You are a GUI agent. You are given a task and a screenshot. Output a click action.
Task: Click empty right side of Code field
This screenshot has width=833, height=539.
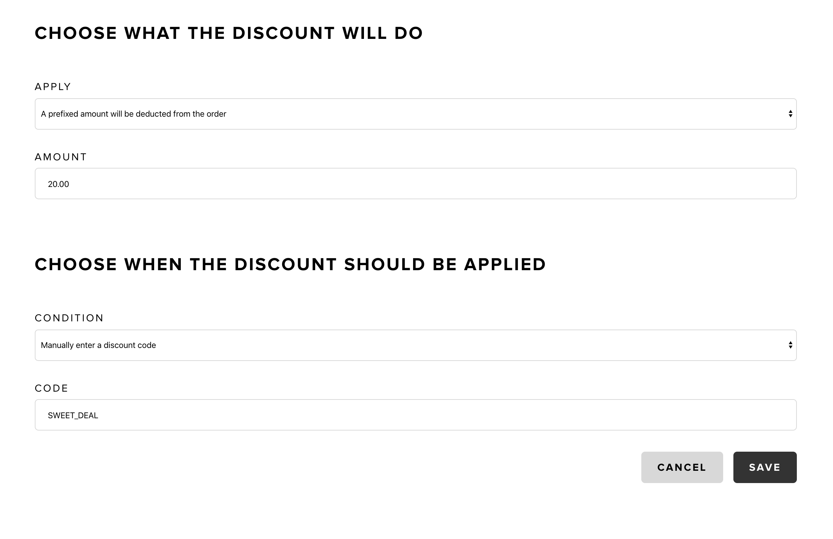tap(665, 415)
